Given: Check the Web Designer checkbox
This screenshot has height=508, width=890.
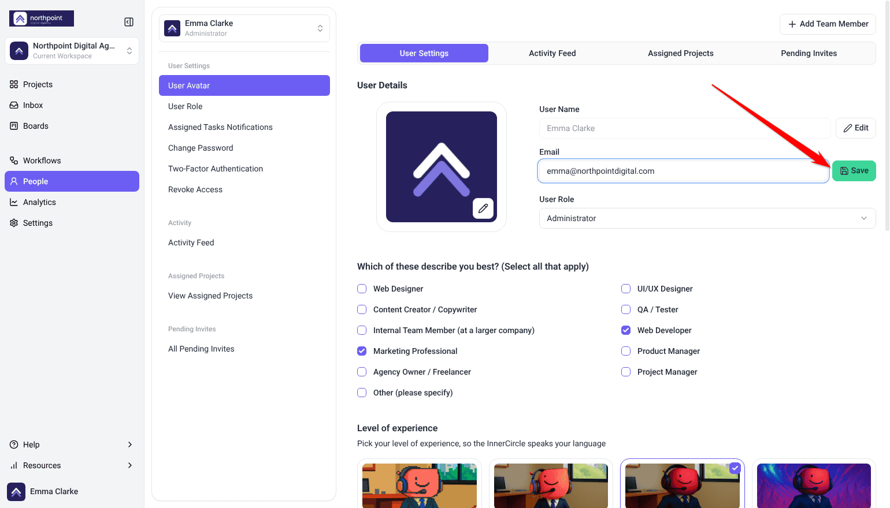Looking at the screenshot, I should [362, 289].
